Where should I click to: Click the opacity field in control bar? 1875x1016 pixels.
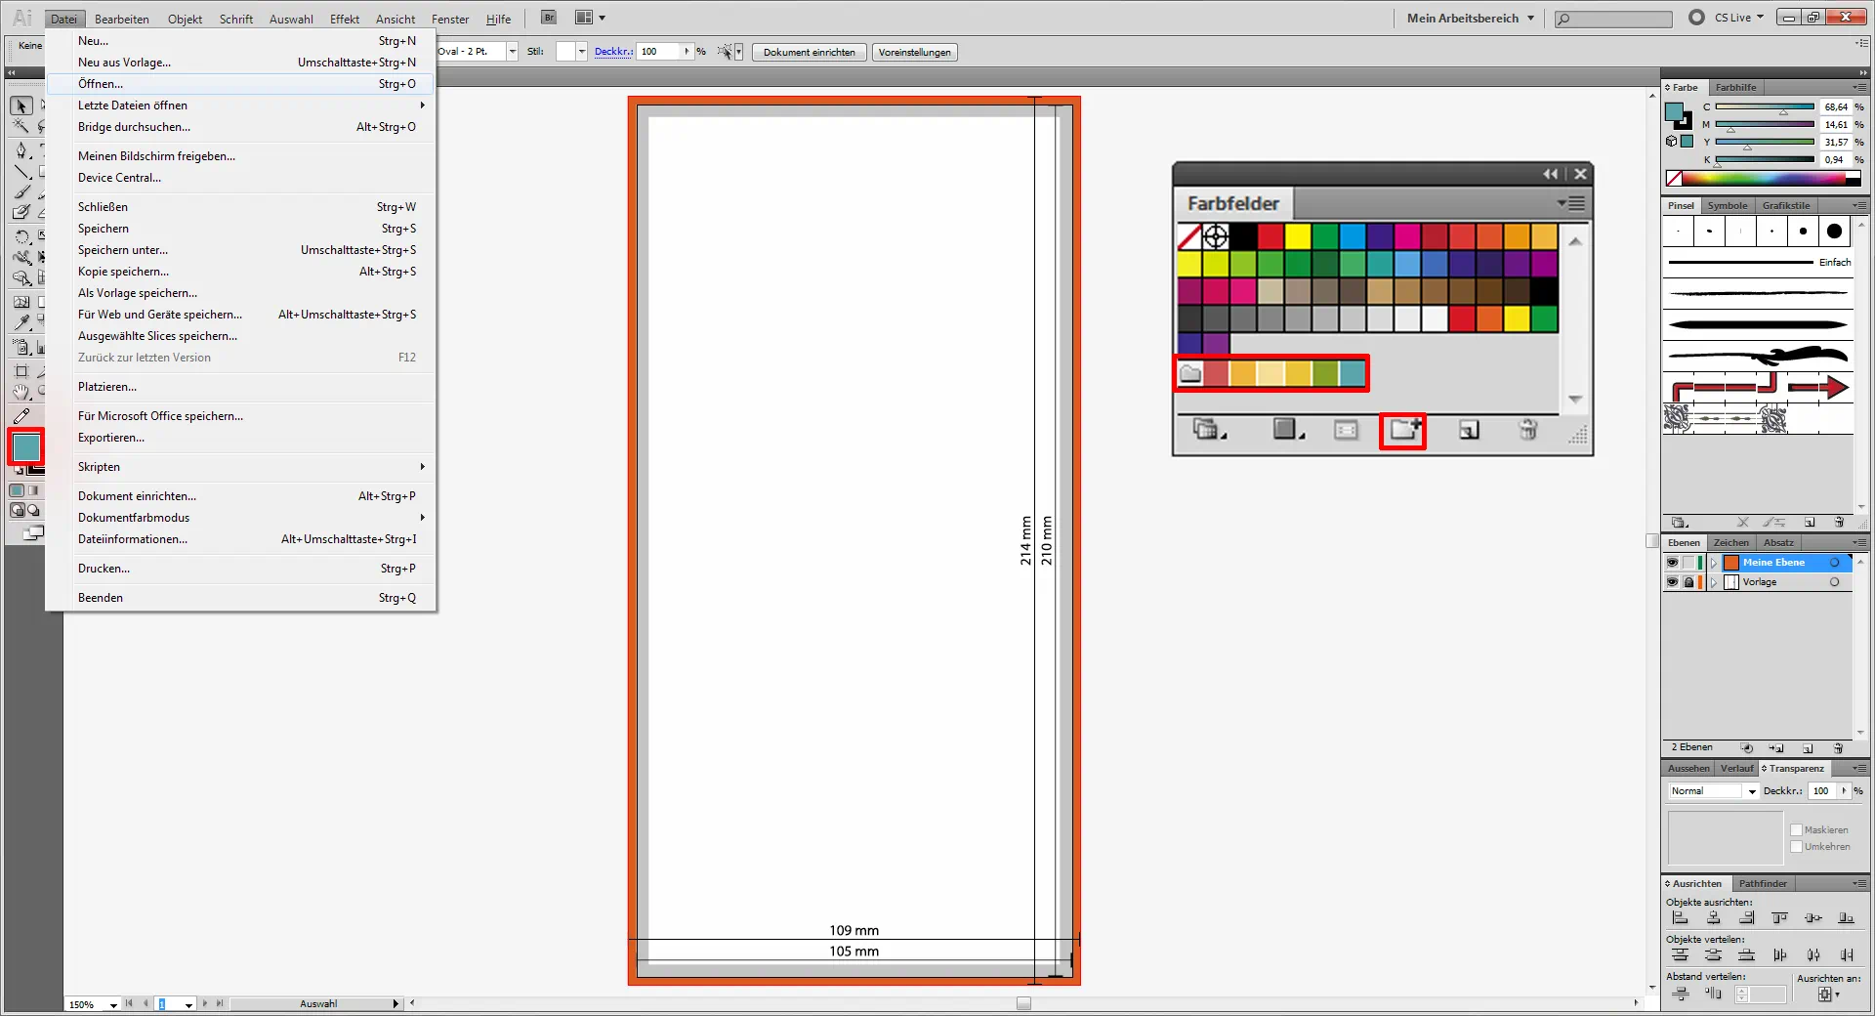tap(659, 52)
